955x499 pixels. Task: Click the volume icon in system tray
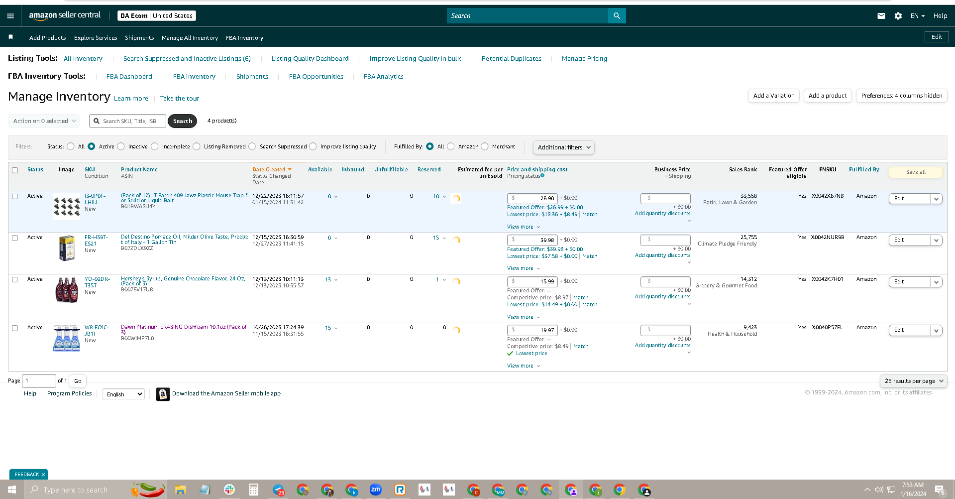(x=879, y=490)
